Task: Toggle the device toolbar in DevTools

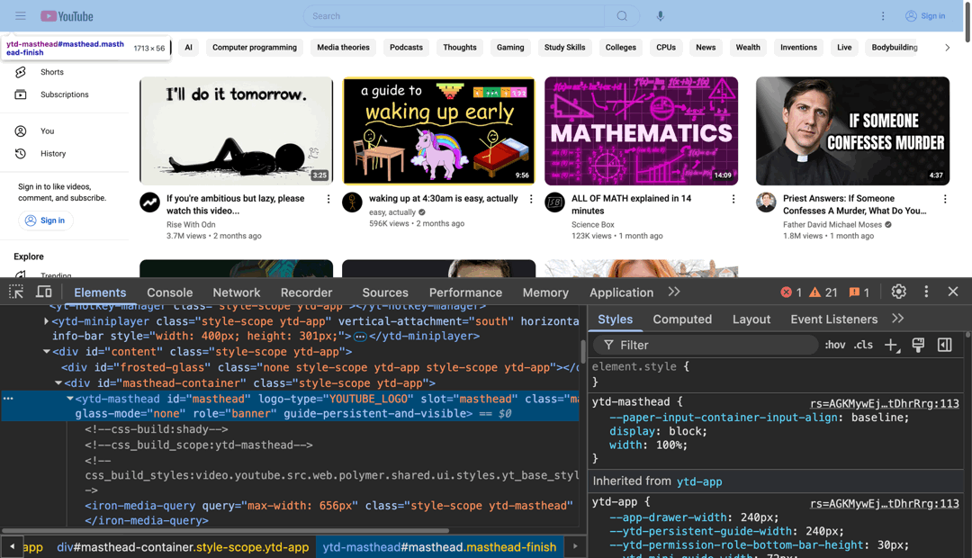Action: coord(44,292)
